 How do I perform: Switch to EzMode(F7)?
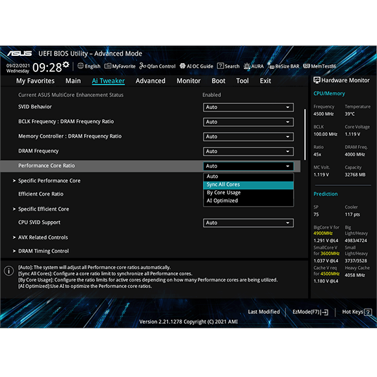tap(310, 312)
